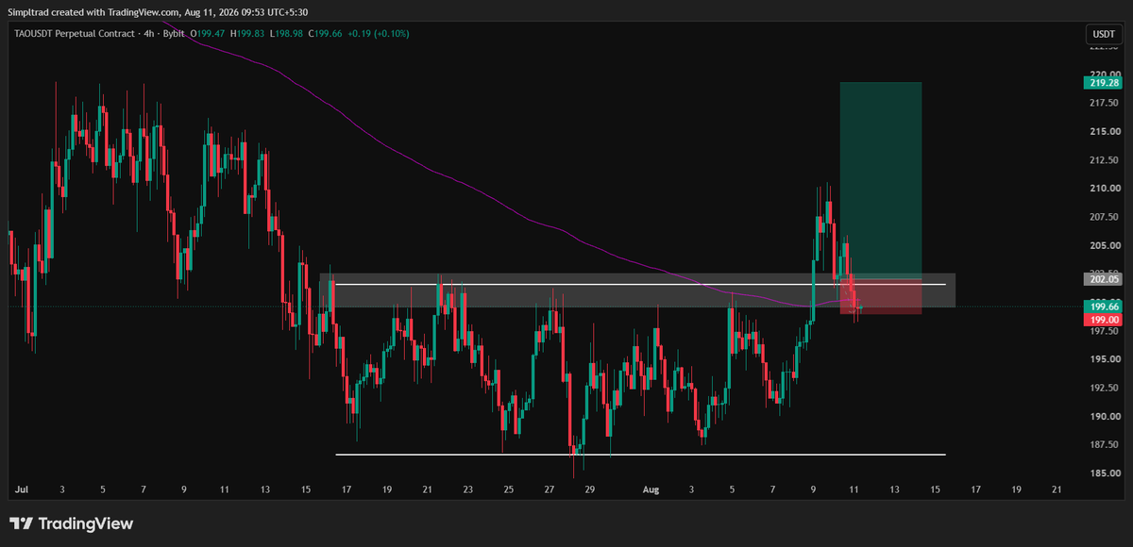Select the red 199.00 stop price label
The height and width of the screenshot is (547, 1133).
click(x=1103, y=320)
